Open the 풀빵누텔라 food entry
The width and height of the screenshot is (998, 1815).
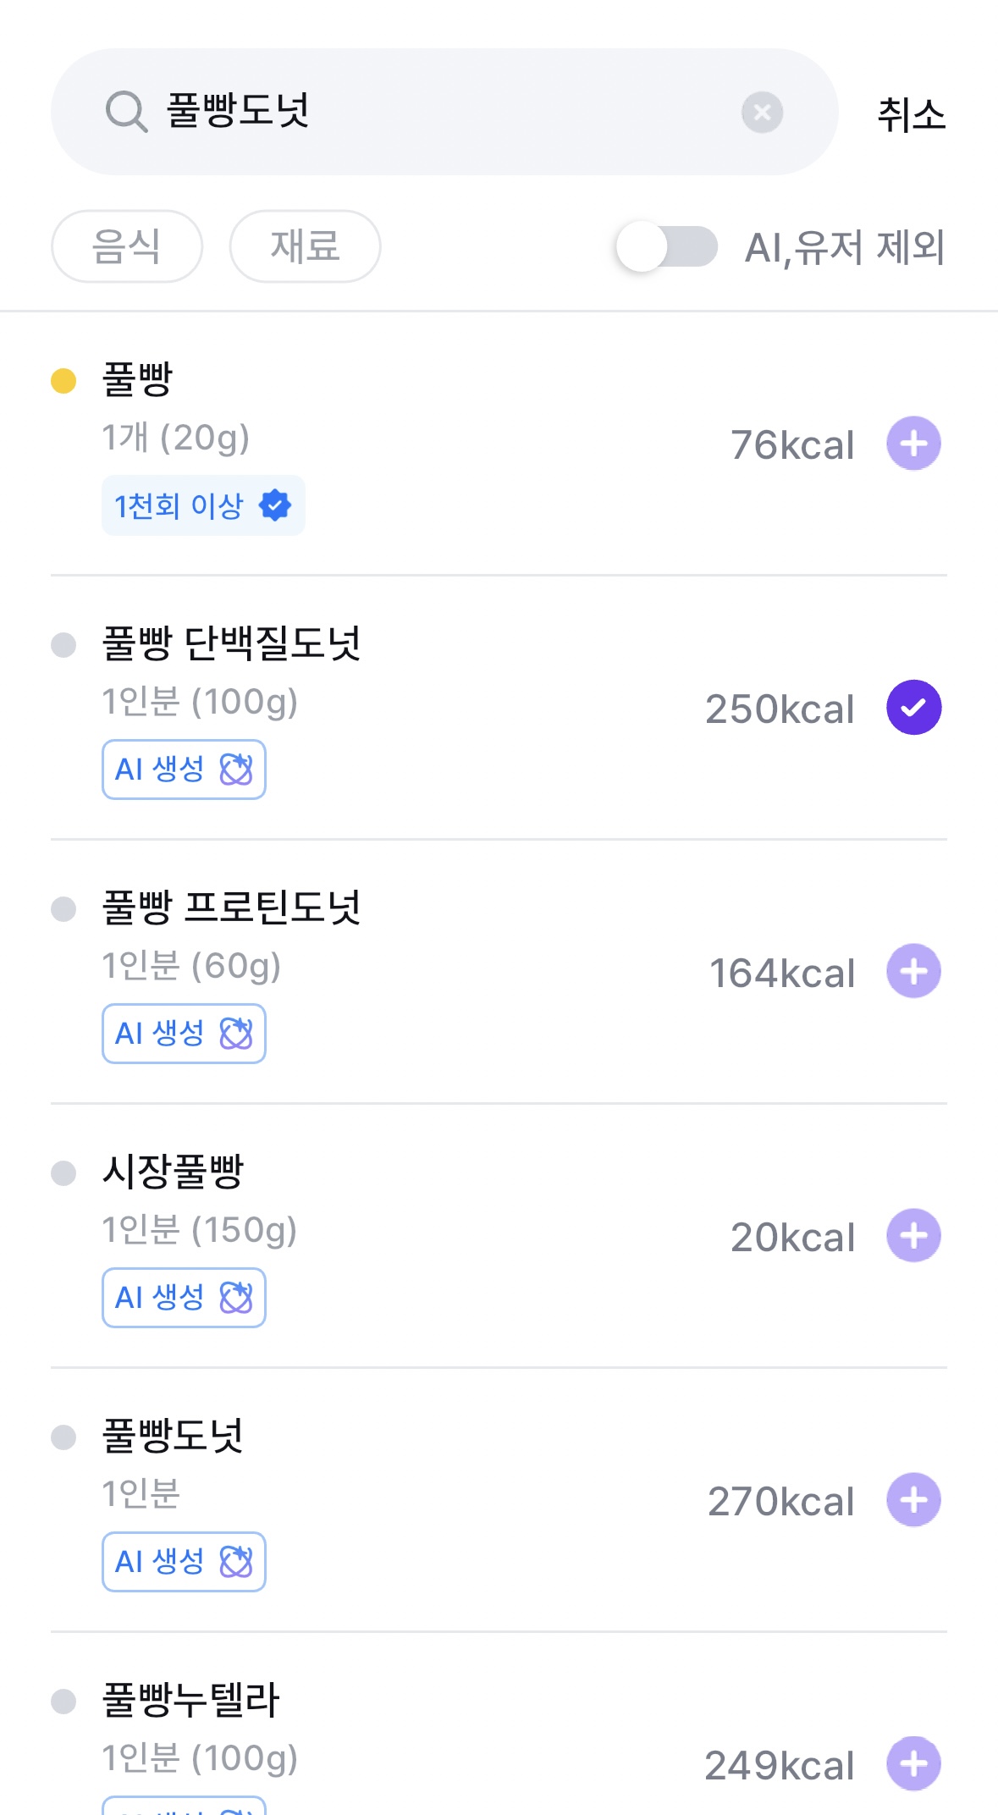pos(191,1700)
